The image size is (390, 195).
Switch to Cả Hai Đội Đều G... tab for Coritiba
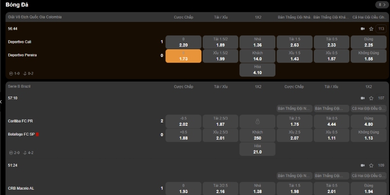[x=369, y=108]
